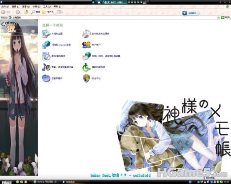Click the Network and Internet Connections link
231x184 pixels.
(x=61, y=45)
